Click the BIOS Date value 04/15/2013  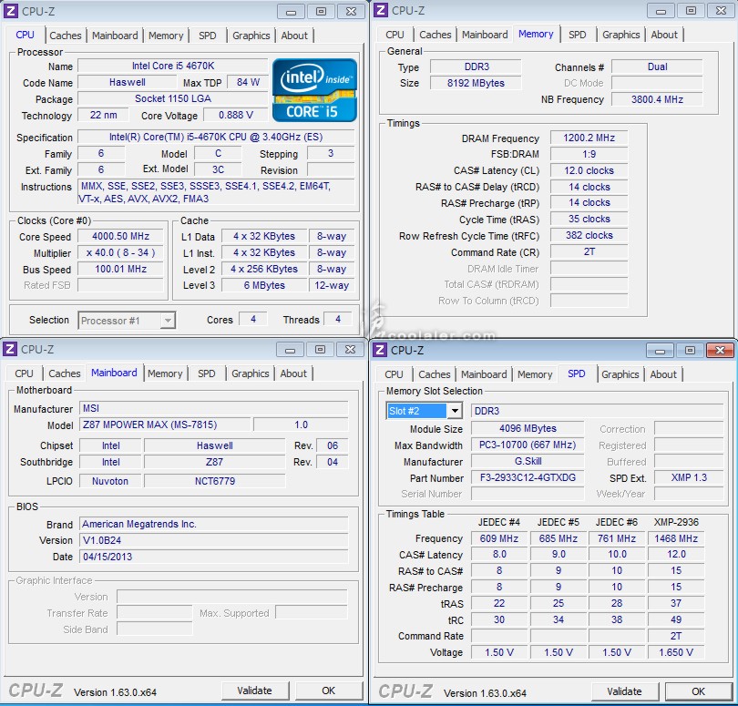tap(214, 557)
